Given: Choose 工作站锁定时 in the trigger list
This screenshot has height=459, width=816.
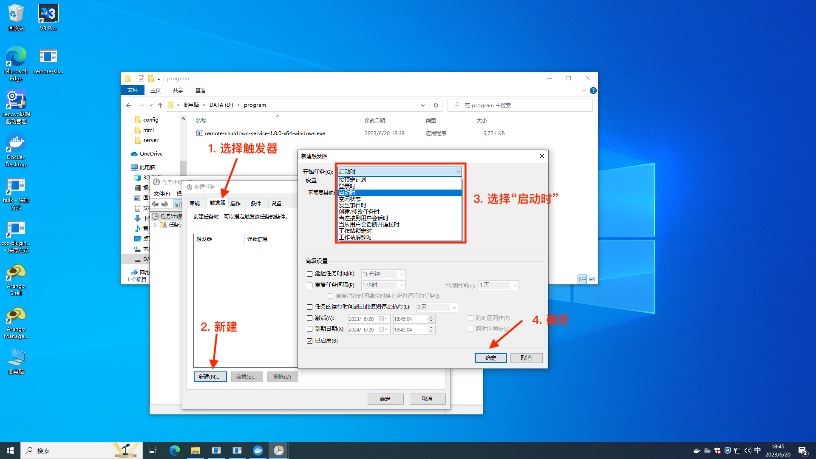Looking at the screenshot, I should (x=399, y=231).
